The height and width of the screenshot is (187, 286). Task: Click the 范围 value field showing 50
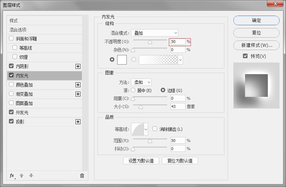point(178,141)
